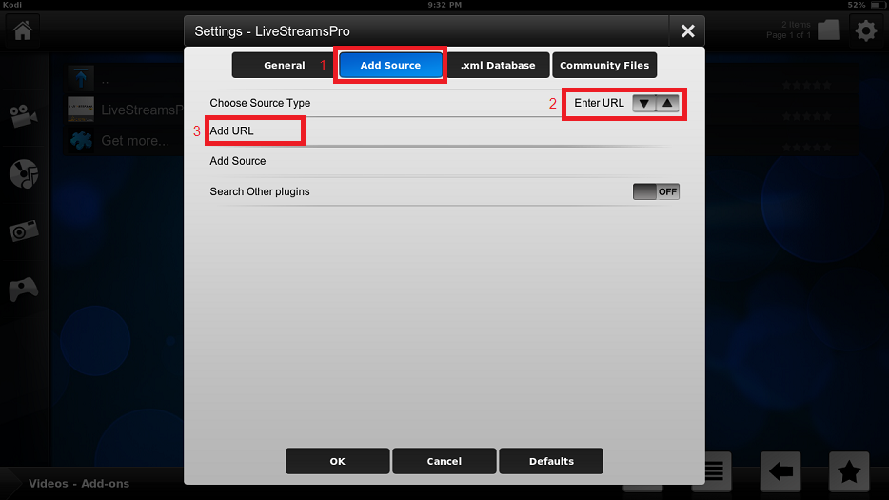Open the Pictures camera icon in sidebar
This screenshot has width=889, height=500.
tap(24, 231)
